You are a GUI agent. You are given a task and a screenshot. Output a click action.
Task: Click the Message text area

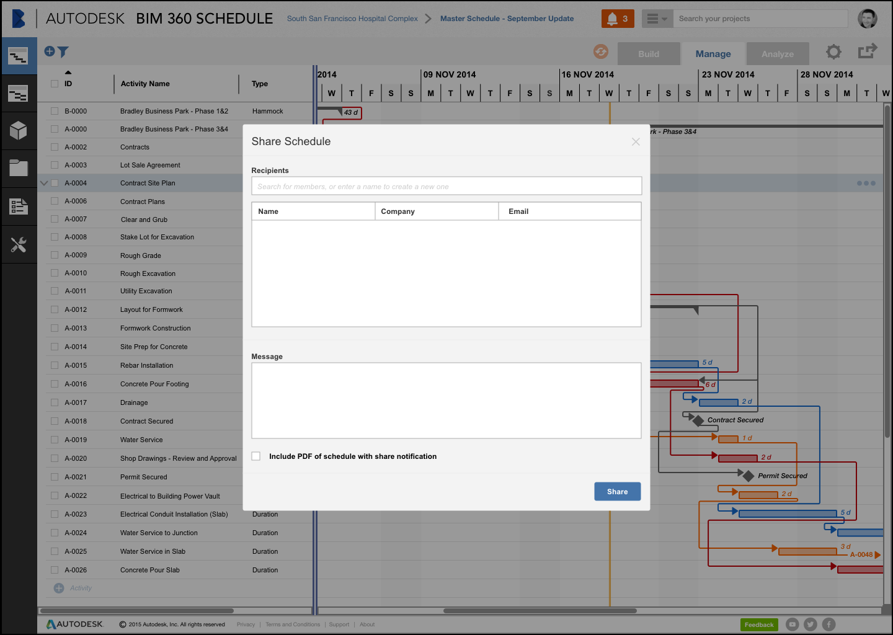coord(446,401)
